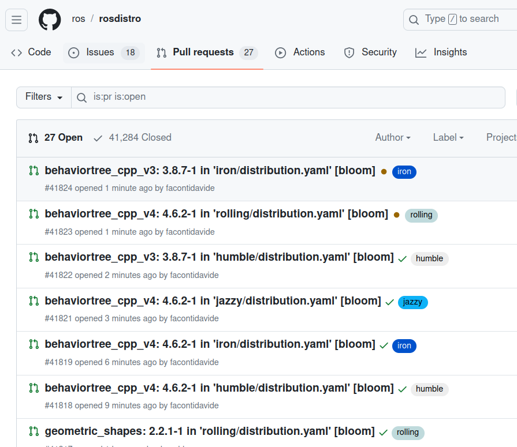This screenshot has width=517, height=447.
Task: Open PR geometric_shapes 2.2.1-1 in rolling
Action: [x=210, y=431]
